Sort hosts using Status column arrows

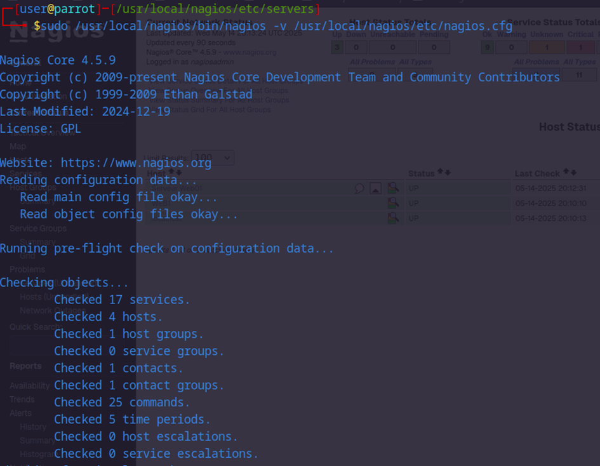[x=444, y=173]
